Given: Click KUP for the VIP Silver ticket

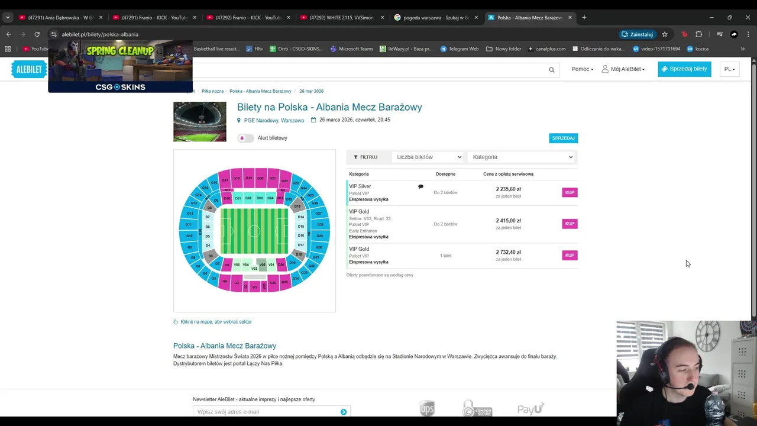Looking at the screenshot, I should pyautogui.click(x=570, y=192).
